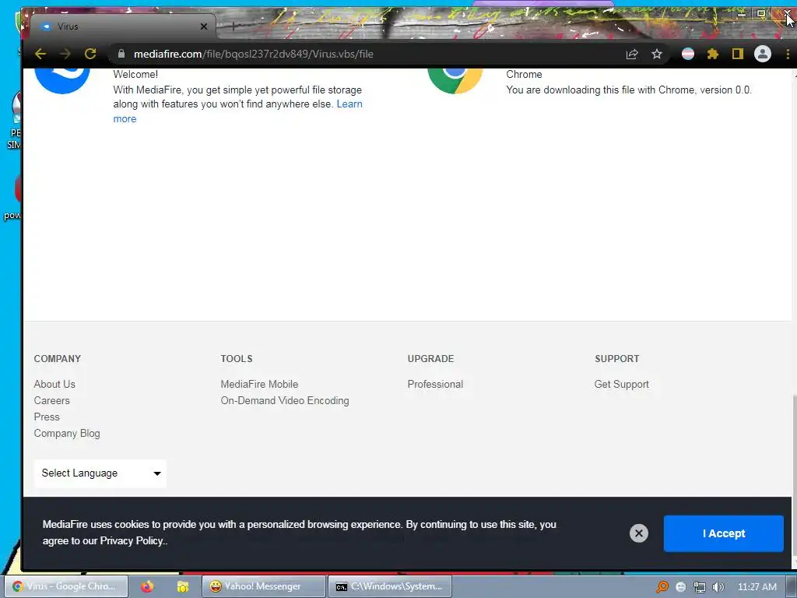Open the Chrome profile avatar
The height and width of the screenshot is (598, 797).
tap(763, 54)
